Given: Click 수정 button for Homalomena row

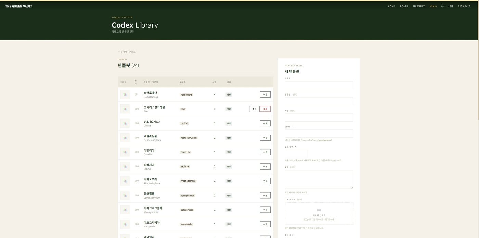Looking at the screenshot, I should (x=265, y=95).
